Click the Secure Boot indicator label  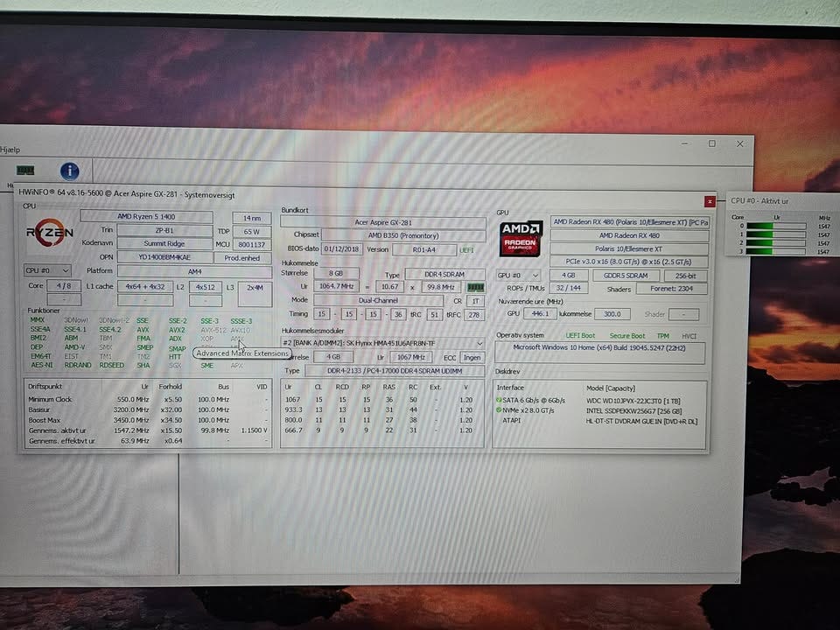pos(628,336)
